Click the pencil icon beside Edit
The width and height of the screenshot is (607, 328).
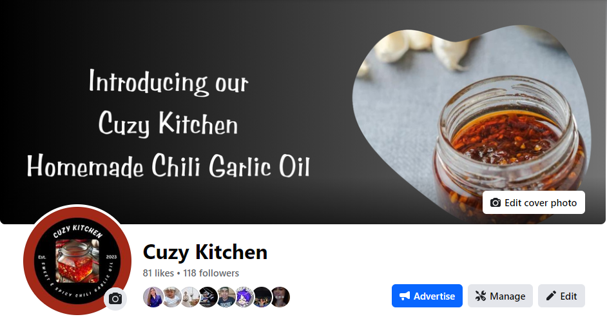pos(551,296)
